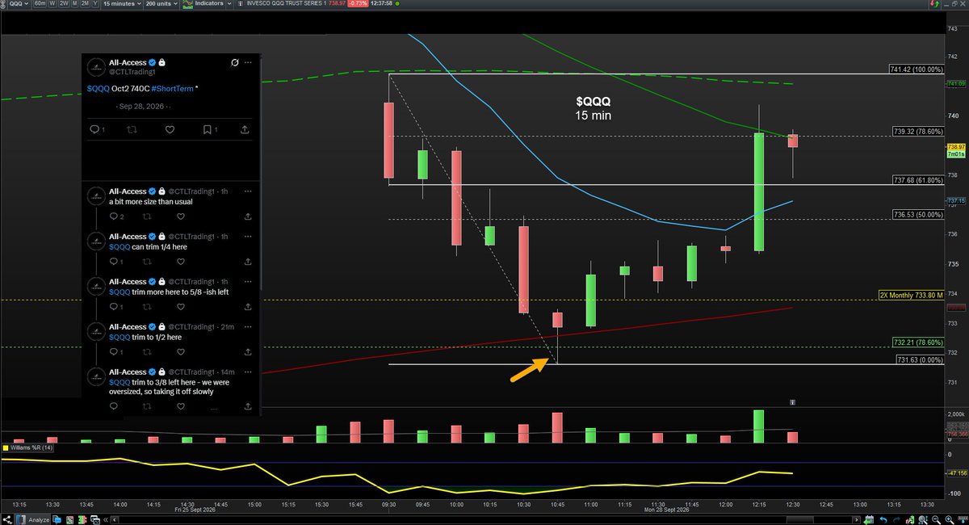The image size is (969, 525).
Task: Expand the arrow next to Indicators
Action: click(229, 6)
